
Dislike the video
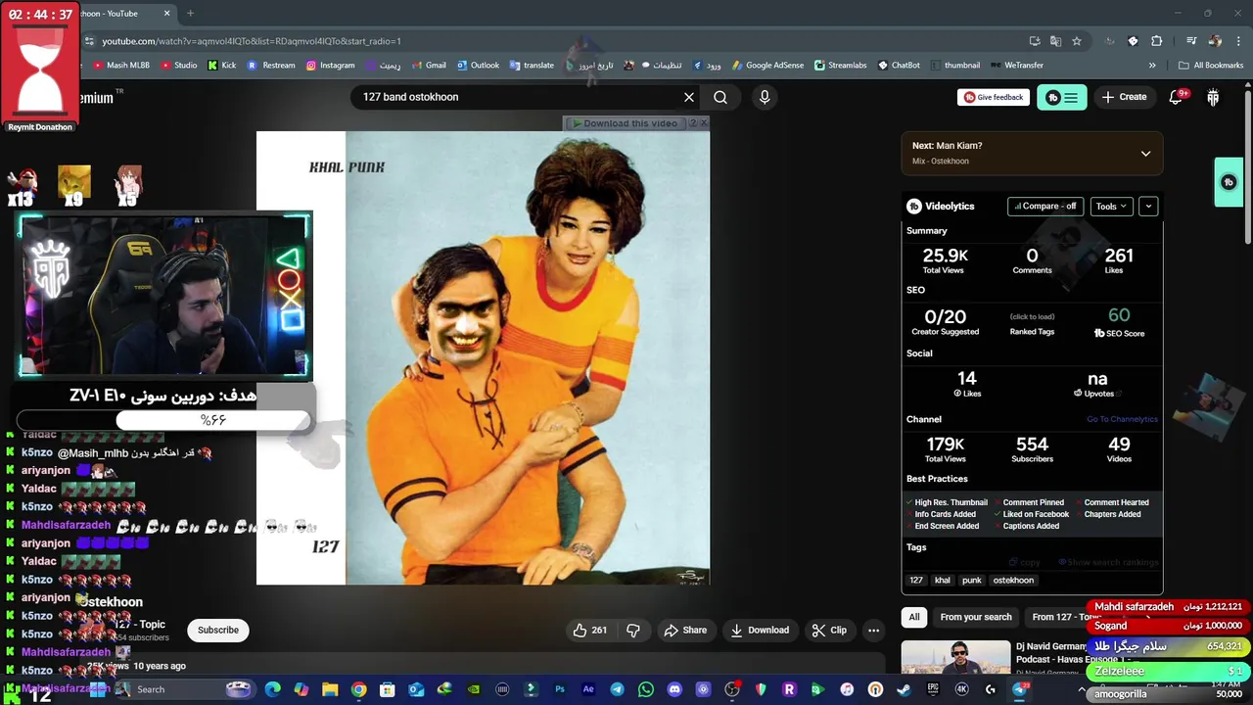coord(633,631)
